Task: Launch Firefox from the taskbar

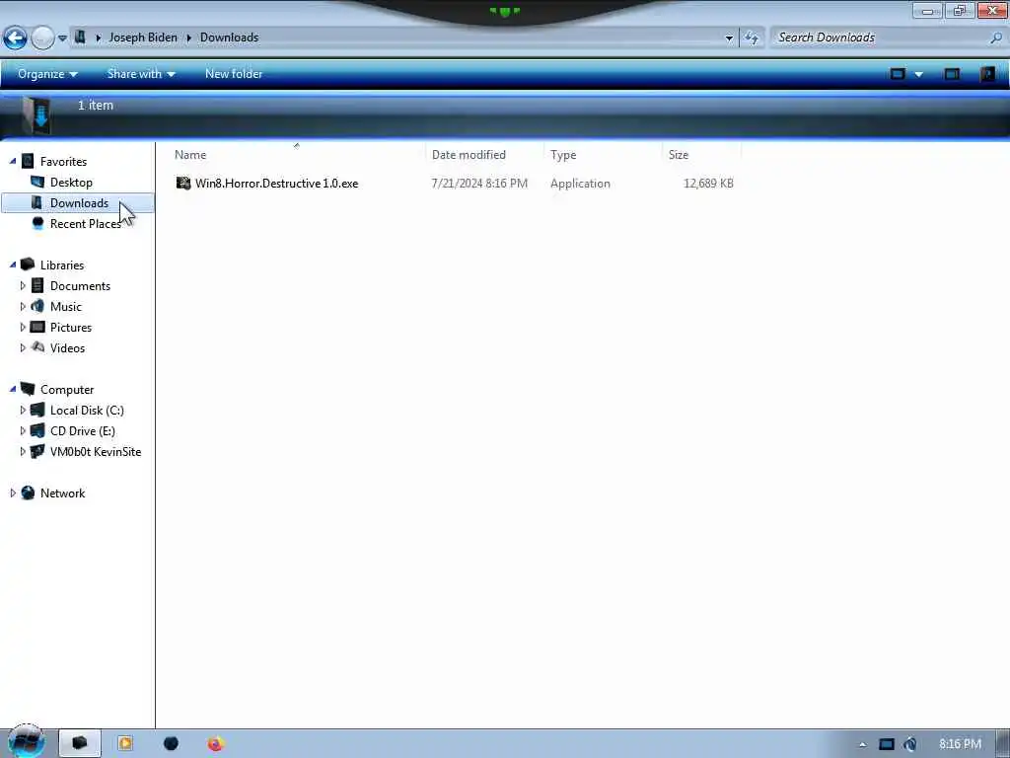Action: point(215,743)
